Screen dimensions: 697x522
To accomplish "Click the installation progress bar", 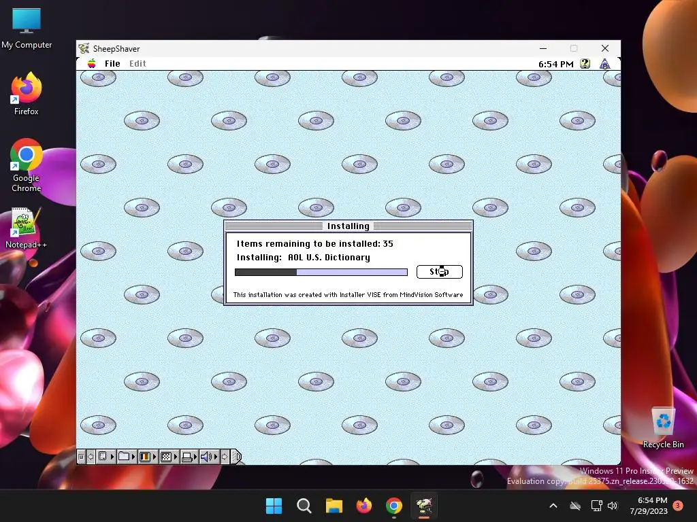I will pyautogui.click(x=321, y=272).
